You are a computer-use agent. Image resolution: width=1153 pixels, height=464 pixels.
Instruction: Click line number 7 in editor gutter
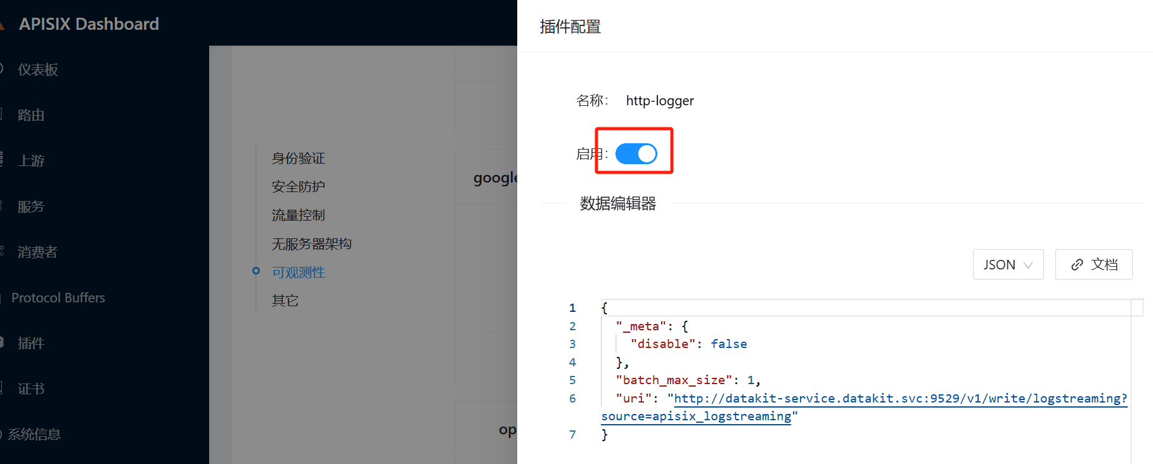click(x=572, y=435)
